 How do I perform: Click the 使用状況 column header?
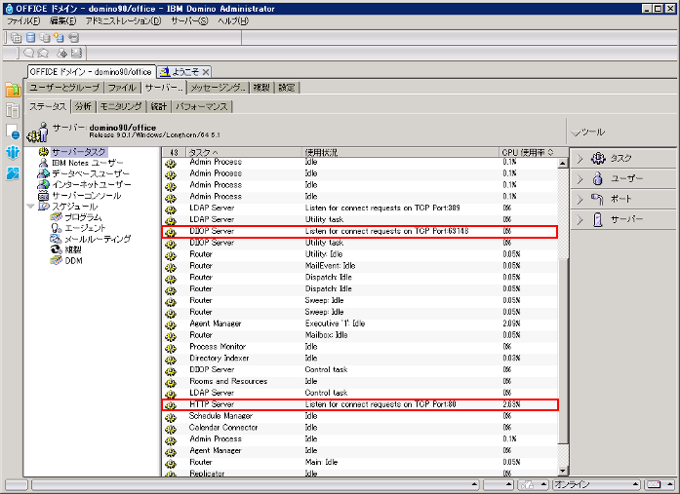tap(401, 152)
